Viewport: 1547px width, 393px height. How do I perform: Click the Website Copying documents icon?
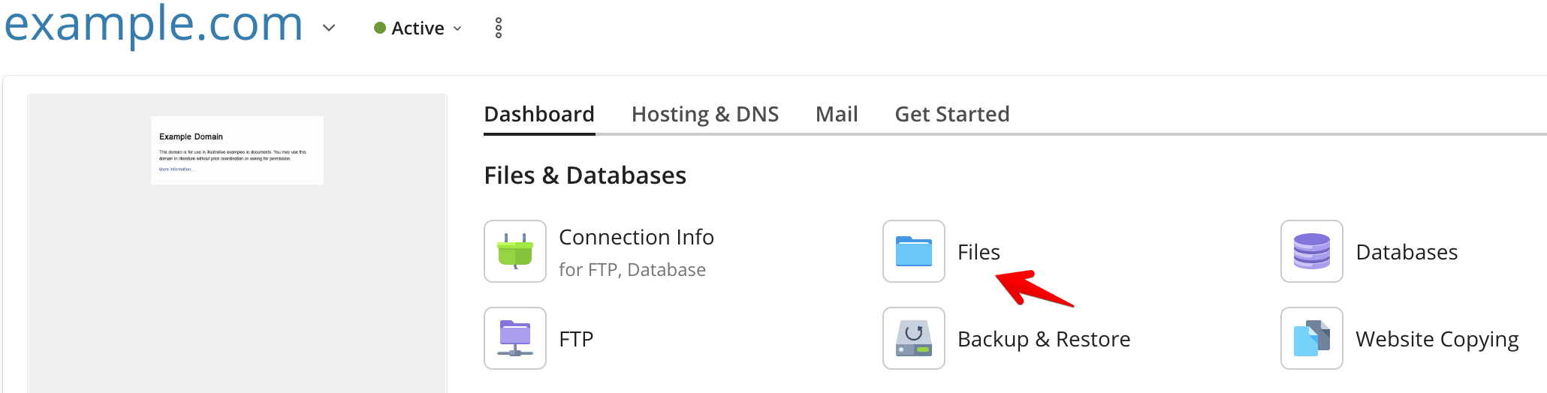pyautogui.click(x=1312, y=338)
